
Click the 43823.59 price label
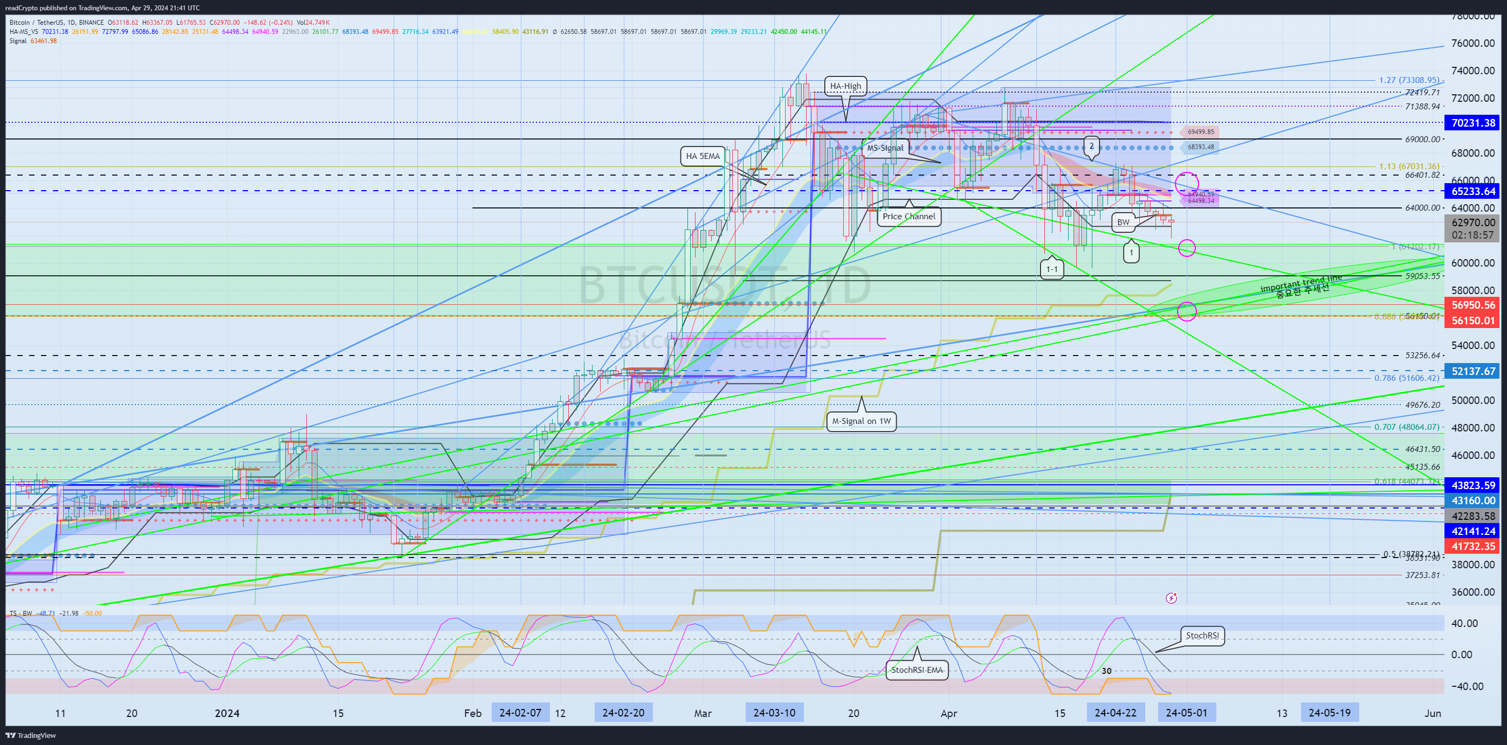[x=1473, y=485]
